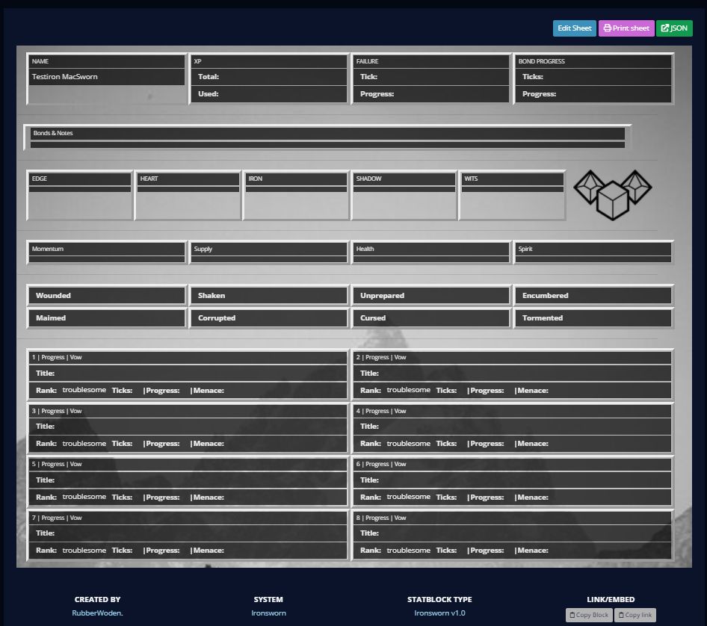Click the name field showing Testiron MacSworn
This screenshot has height=626, width=707.
coord(106,76)
